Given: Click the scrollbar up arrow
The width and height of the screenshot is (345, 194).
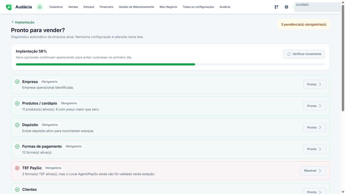Looking at the screenshot, I should pyautogui.click(x=343, y=2).
